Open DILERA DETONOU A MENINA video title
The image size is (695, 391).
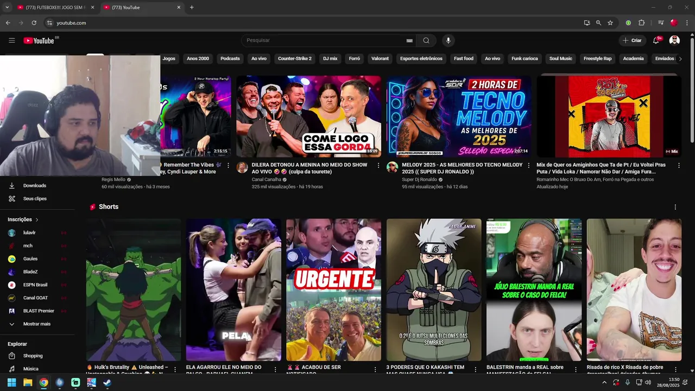[x=309, y=168]
